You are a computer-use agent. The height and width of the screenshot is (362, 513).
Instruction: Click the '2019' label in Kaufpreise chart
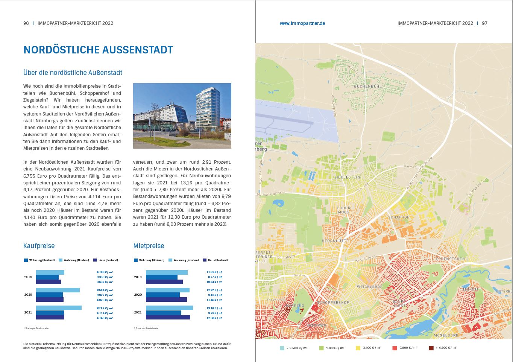click(28, 277)
